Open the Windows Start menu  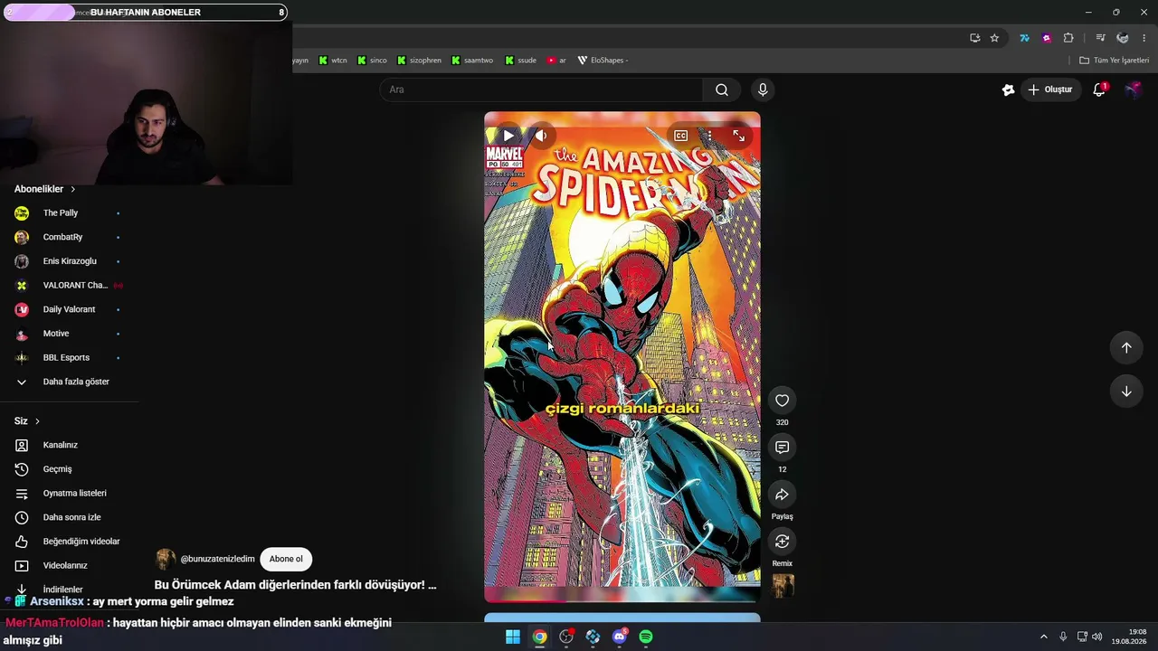click(x=513, y=637)
